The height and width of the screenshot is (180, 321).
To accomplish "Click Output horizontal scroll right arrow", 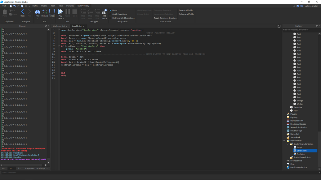I will point(46,165).
